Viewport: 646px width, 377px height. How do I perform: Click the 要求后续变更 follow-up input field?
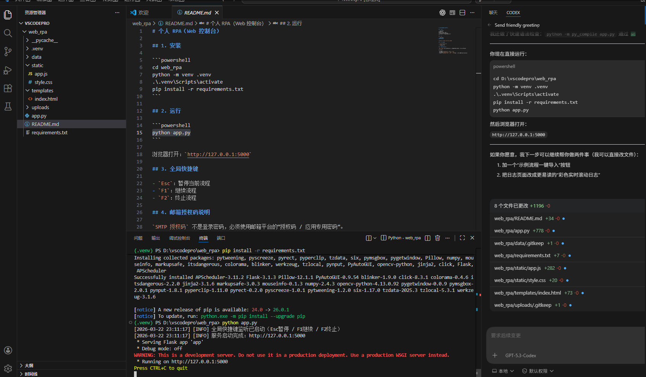[565, 336]
